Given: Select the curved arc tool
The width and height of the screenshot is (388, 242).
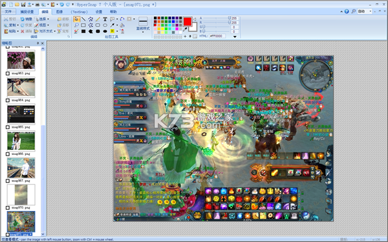Looking at the screenshot, I should click(x=122, y=19).
